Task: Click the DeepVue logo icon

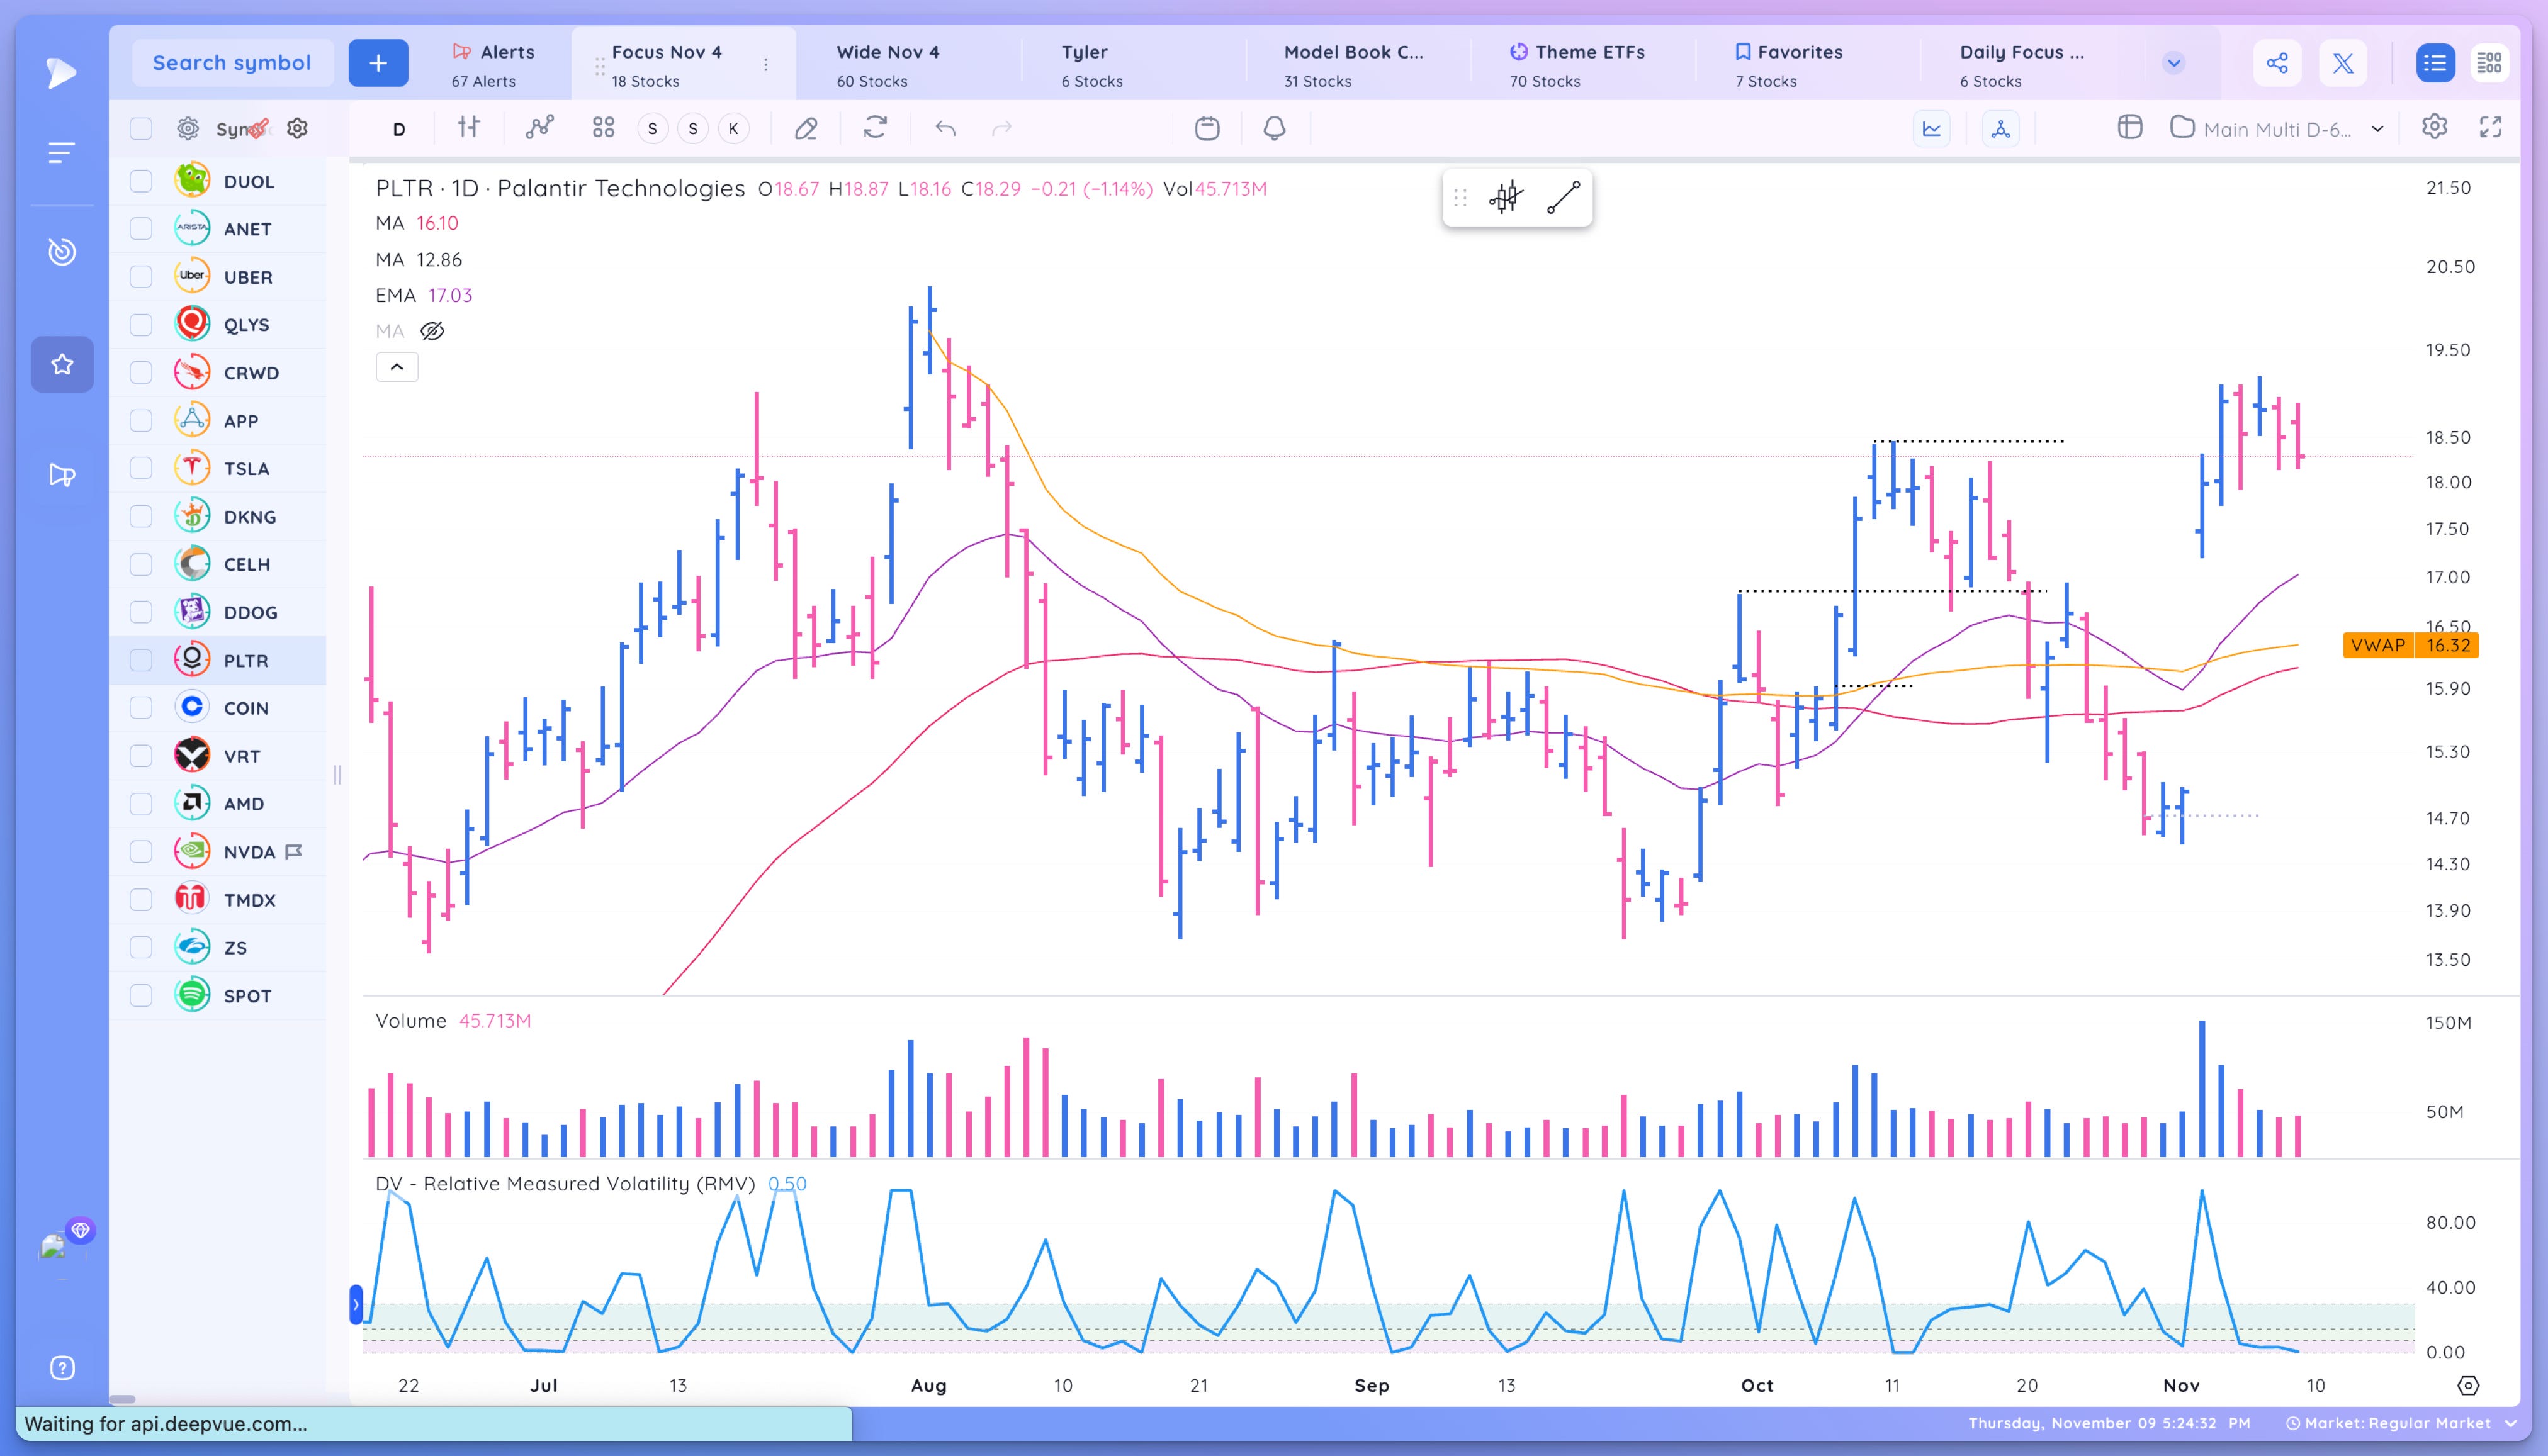Action: pyautogui.click(x=61, y=72)
